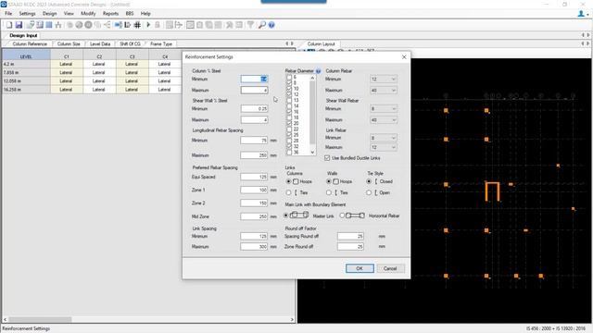Screen dimensions: 593x333
Task: Click the 4.2 m level row header
Action: pos(26,64)
